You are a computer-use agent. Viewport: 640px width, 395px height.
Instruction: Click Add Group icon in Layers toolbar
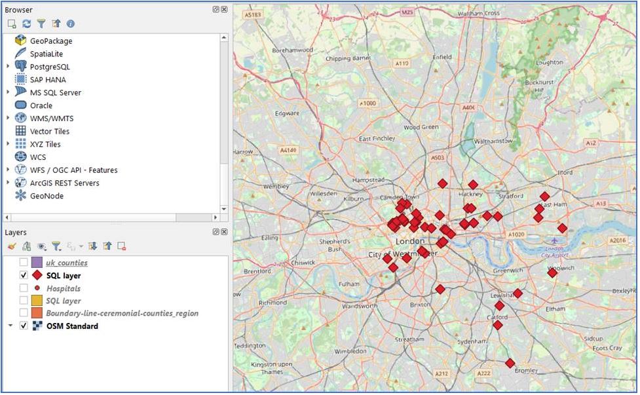click(x=27, y=246)
